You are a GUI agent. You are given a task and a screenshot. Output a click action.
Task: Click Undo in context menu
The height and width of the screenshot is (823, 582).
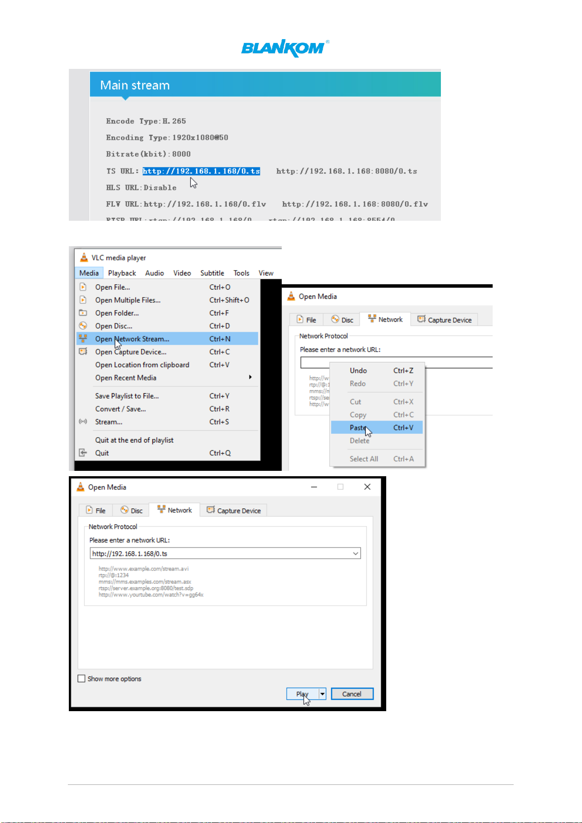377,371
